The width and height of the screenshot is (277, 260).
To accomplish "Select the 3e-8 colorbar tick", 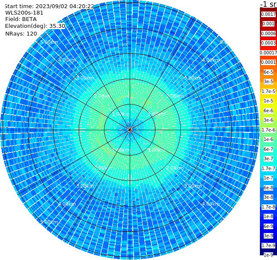I will (x=268, y=197).
